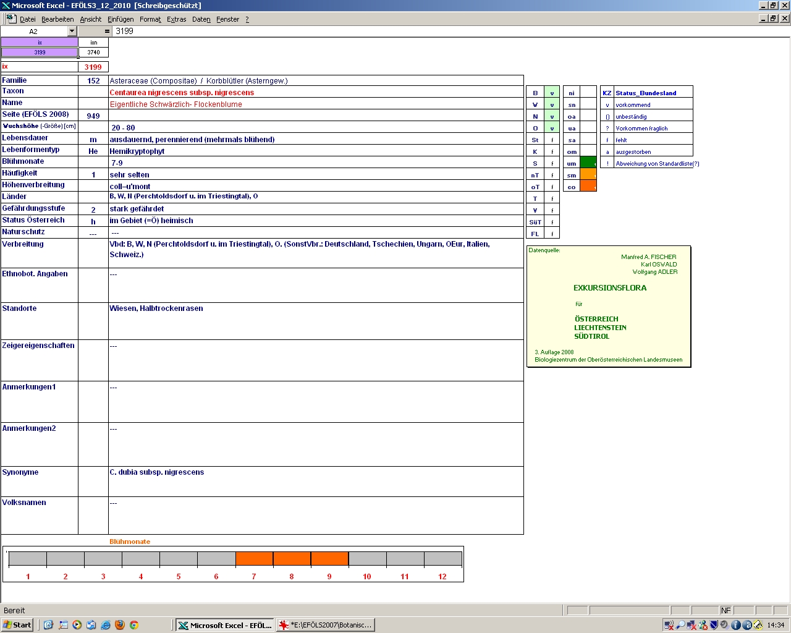Open the ? help menu
Screen dimensions: 791x633
247,19
